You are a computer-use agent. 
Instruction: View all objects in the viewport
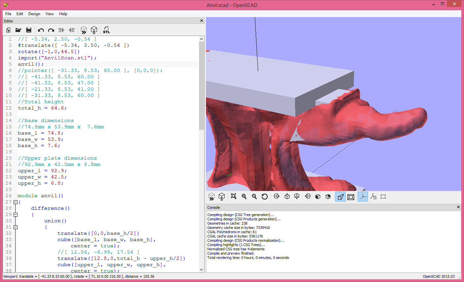[x=234, y=197]
